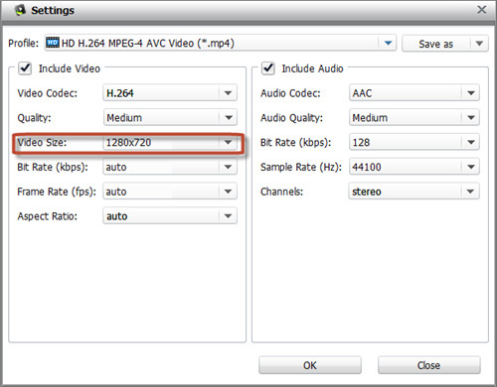This screenshot has width=497, height=387.
Task: Close the Settings dialog with X
Action: (x=482, y=10)
